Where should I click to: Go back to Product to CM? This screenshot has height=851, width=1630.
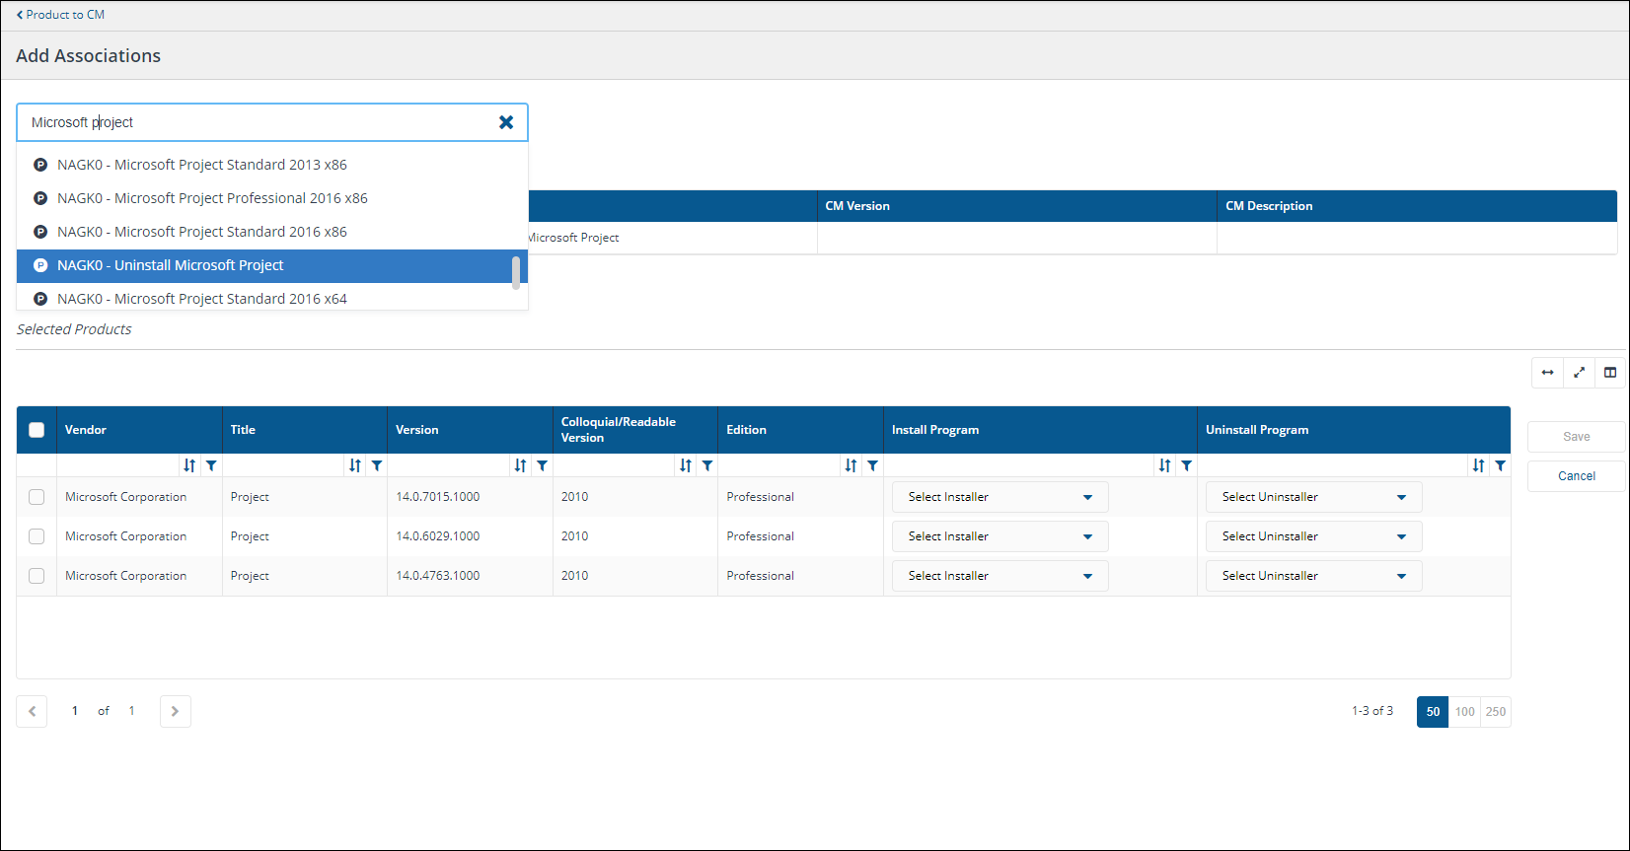pos(61,15)
